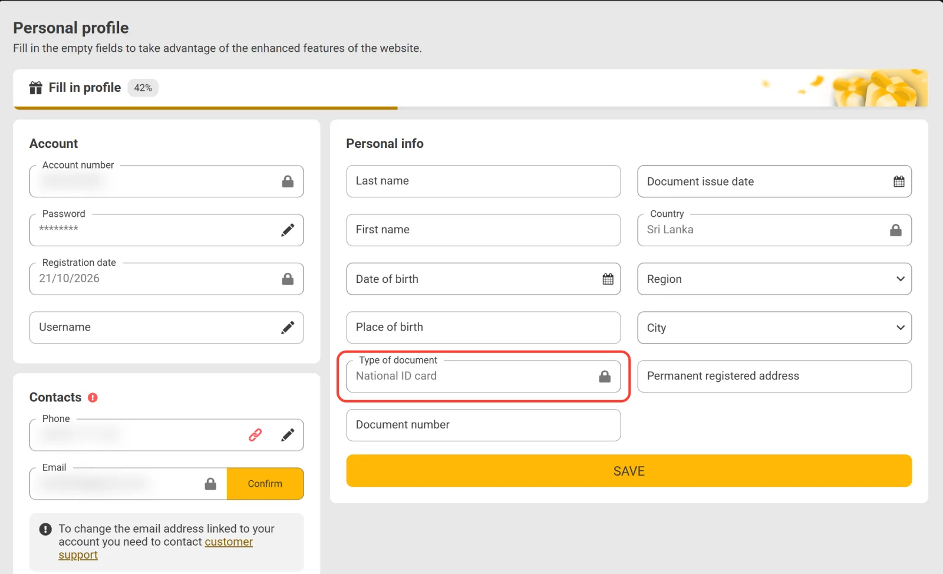
Task: Expand the Region dropdown
Action: (x=901, y=279)
